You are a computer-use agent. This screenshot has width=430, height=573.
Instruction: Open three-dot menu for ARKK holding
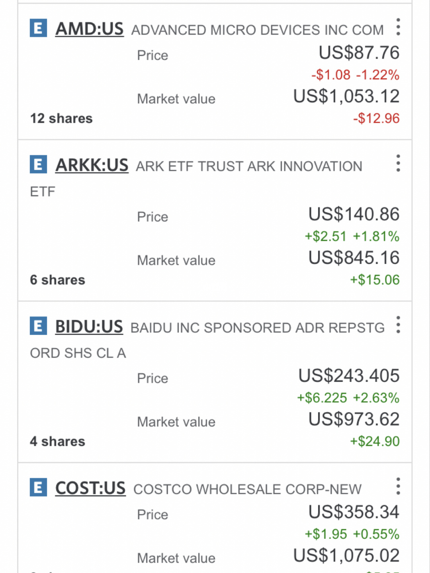(x=398, y=163)
